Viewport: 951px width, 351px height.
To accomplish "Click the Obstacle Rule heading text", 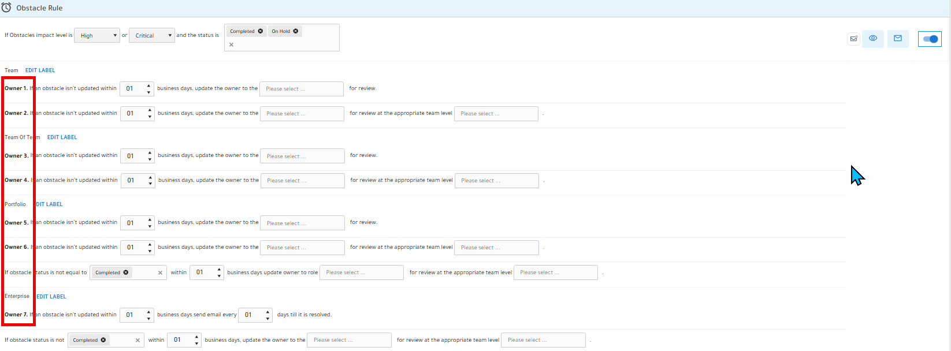I will point(39,8).
